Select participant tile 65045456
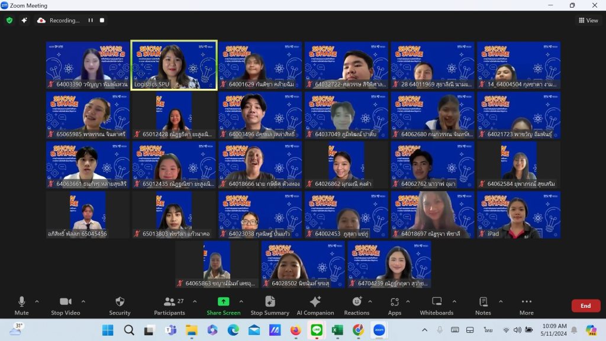 coord(88,215)
